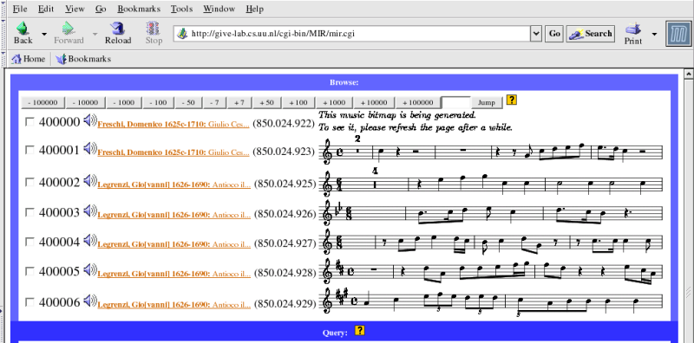Open the Window menu
The image size is (694, 343).
point(219,9)
